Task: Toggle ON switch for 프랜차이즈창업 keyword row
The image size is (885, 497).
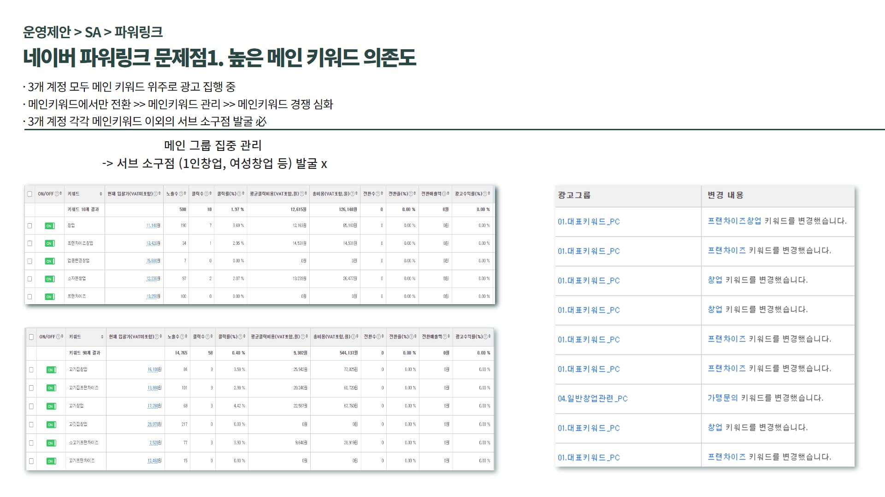Action: coord(50,243)
